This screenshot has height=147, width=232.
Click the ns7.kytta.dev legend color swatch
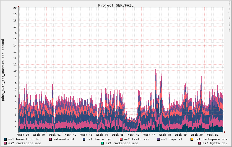click(x=200, y=143)
